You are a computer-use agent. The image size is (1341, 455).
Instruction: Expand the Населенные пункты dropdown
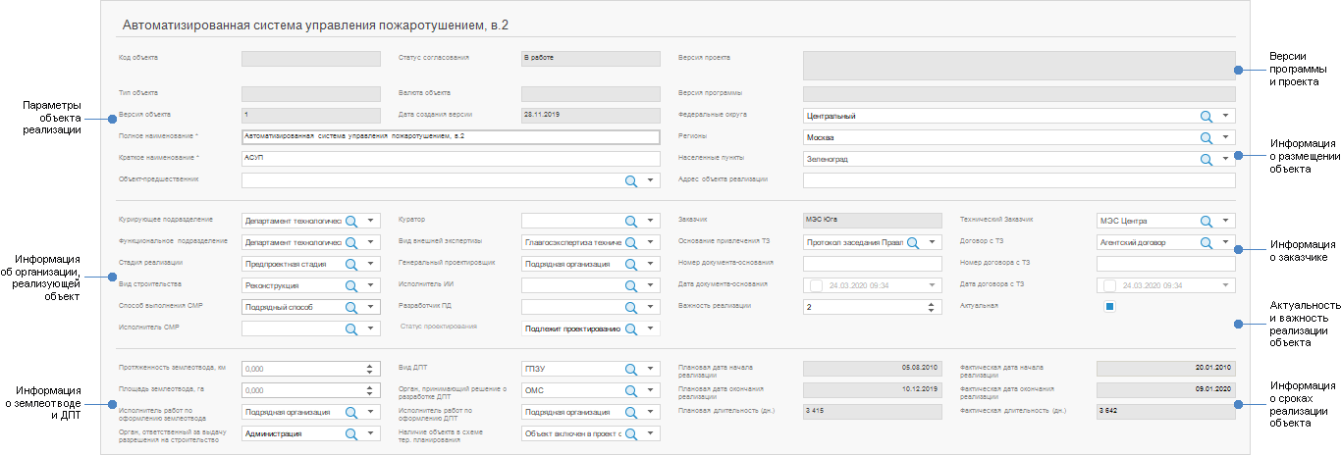1225,159
